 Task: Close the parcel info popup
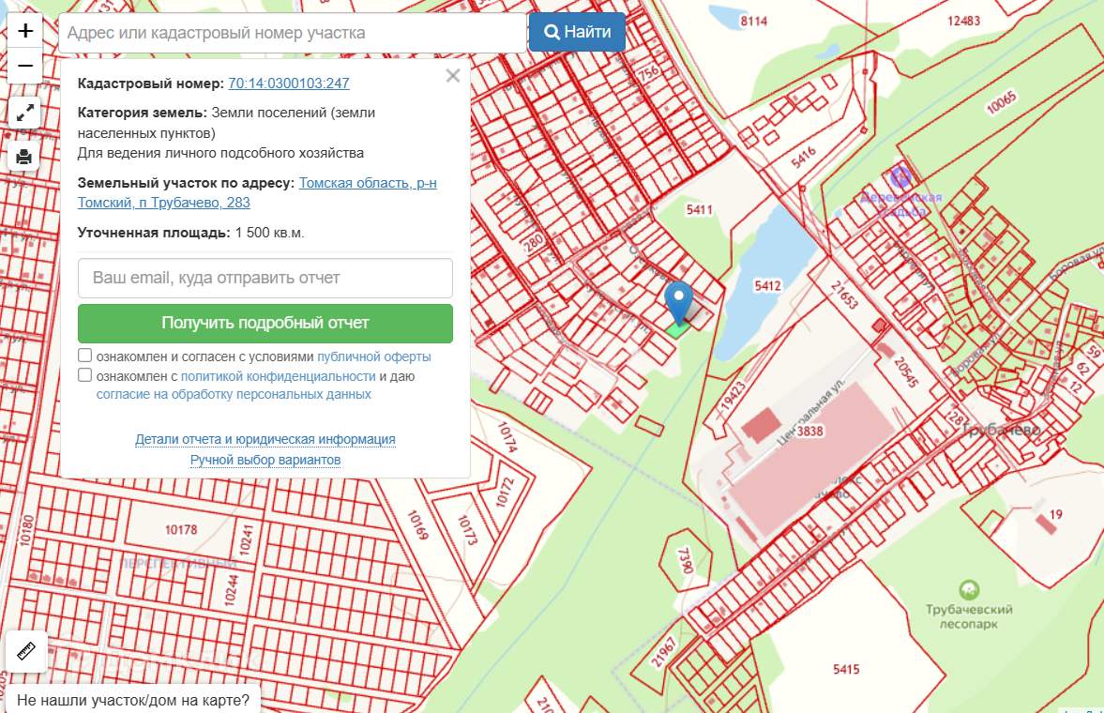coord(453,77)
